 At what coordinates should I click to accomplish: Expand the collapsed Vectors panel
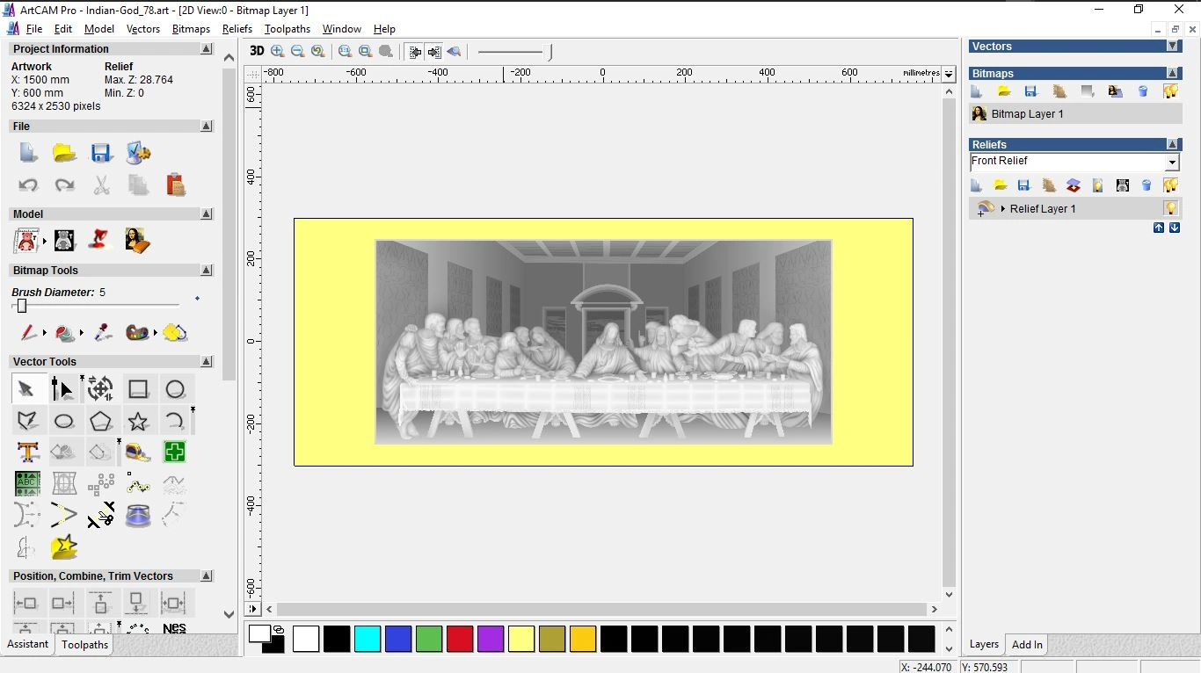1172,46
